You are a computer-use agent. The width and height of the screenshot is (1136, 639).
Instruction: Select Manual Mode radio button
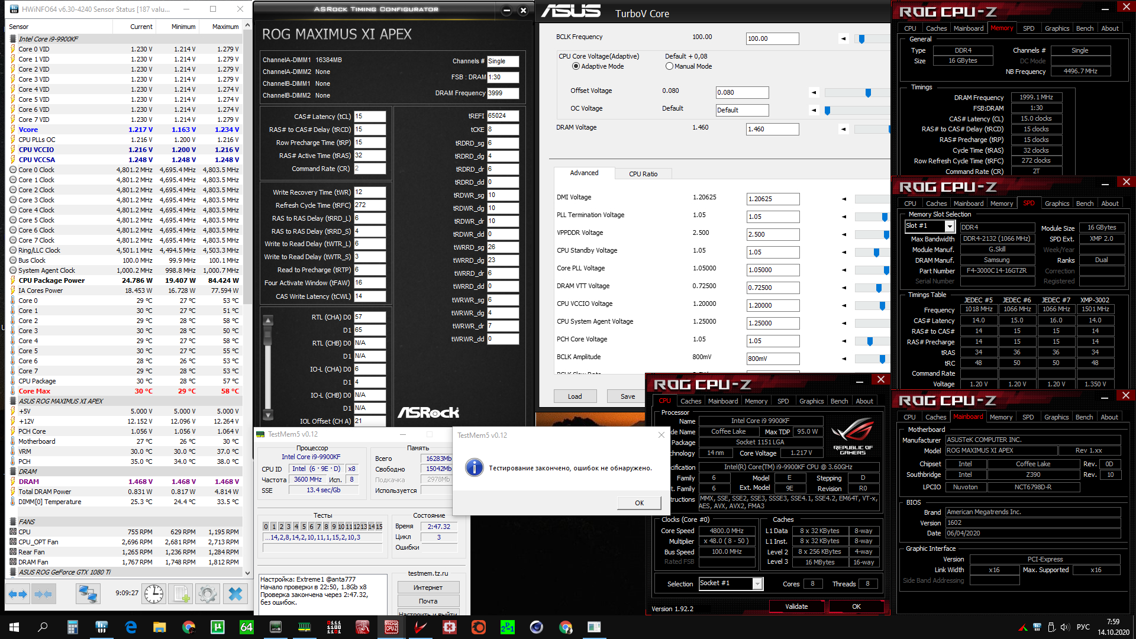[x=669, y=66]
